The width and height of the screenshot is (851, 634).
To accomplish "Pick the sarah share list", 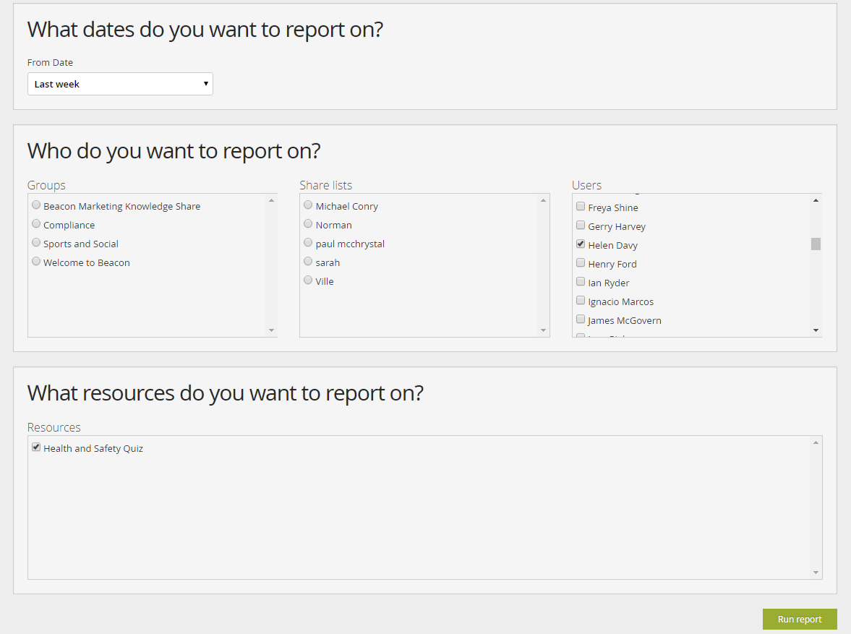I will (x=309, y=262).
